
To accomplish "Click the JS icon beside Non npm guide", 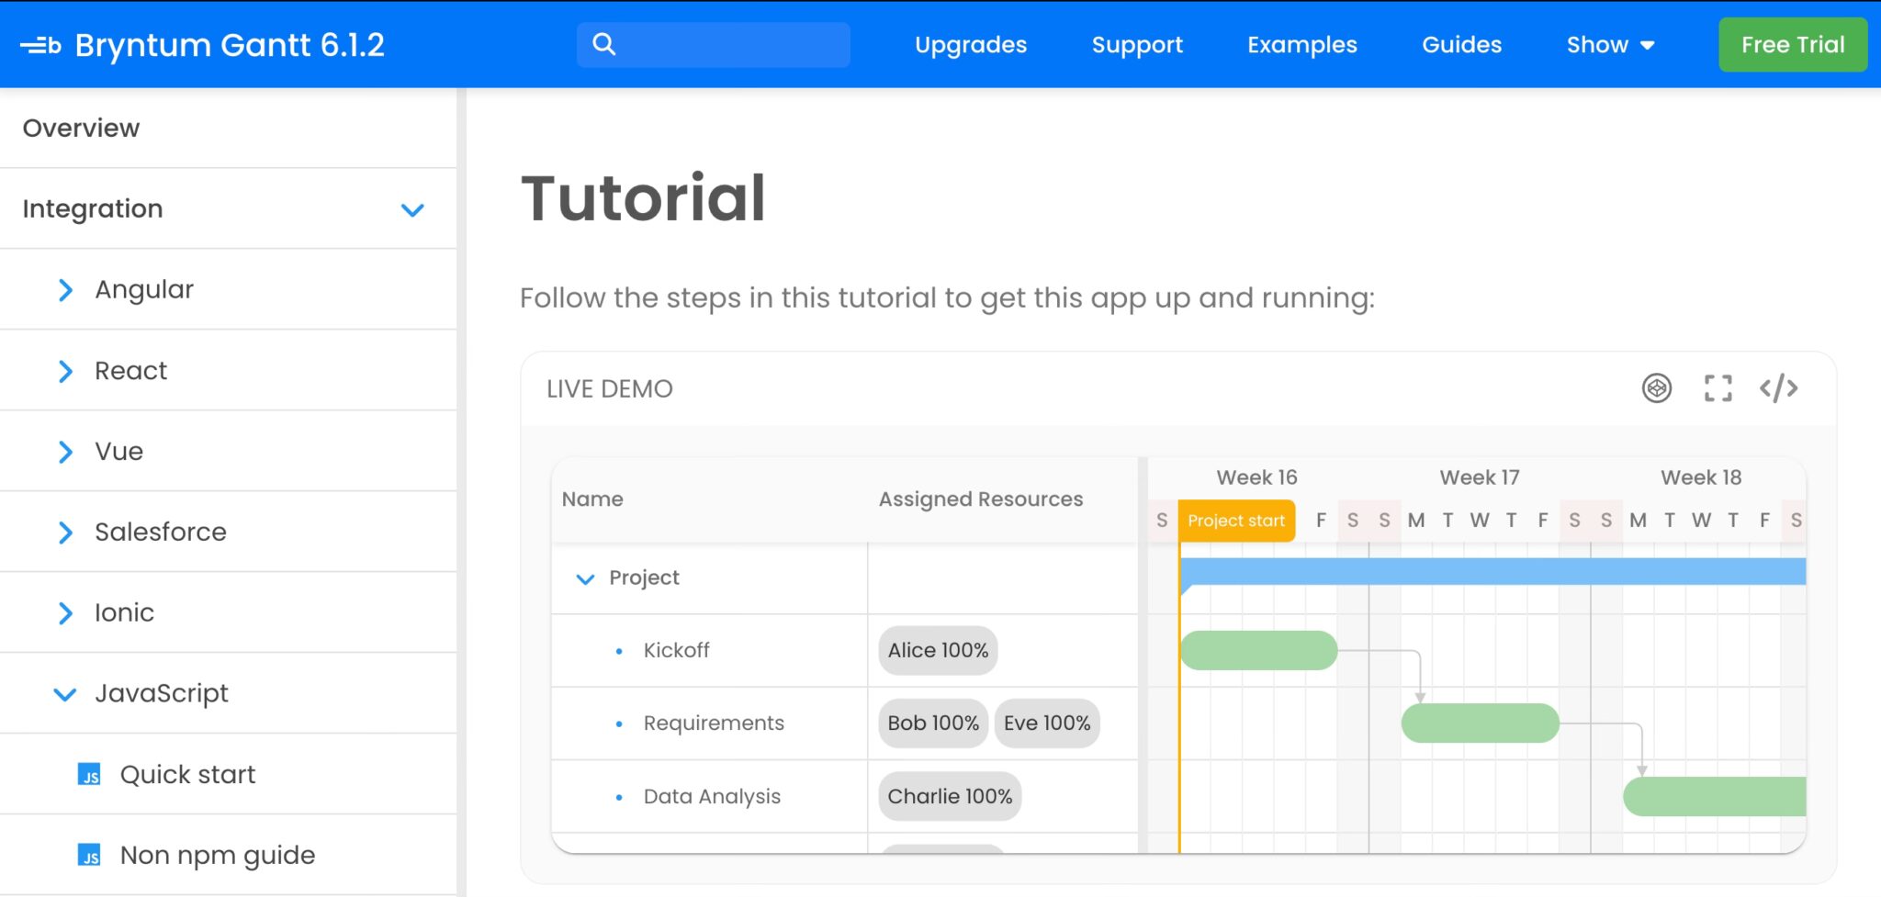I will point(89,856).
